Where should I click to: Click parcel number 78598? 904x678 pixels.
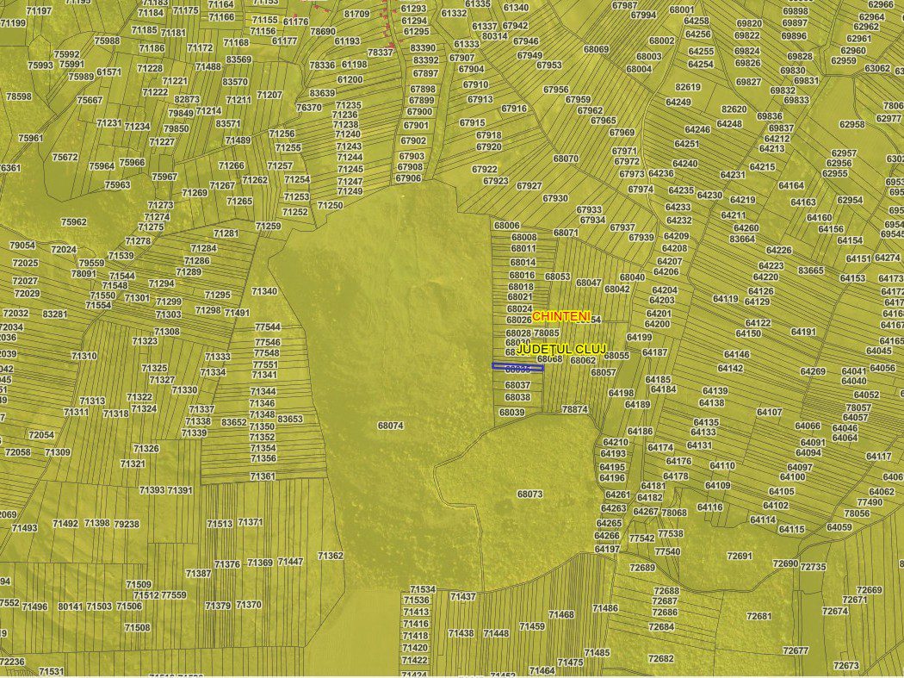coord(19,96)
